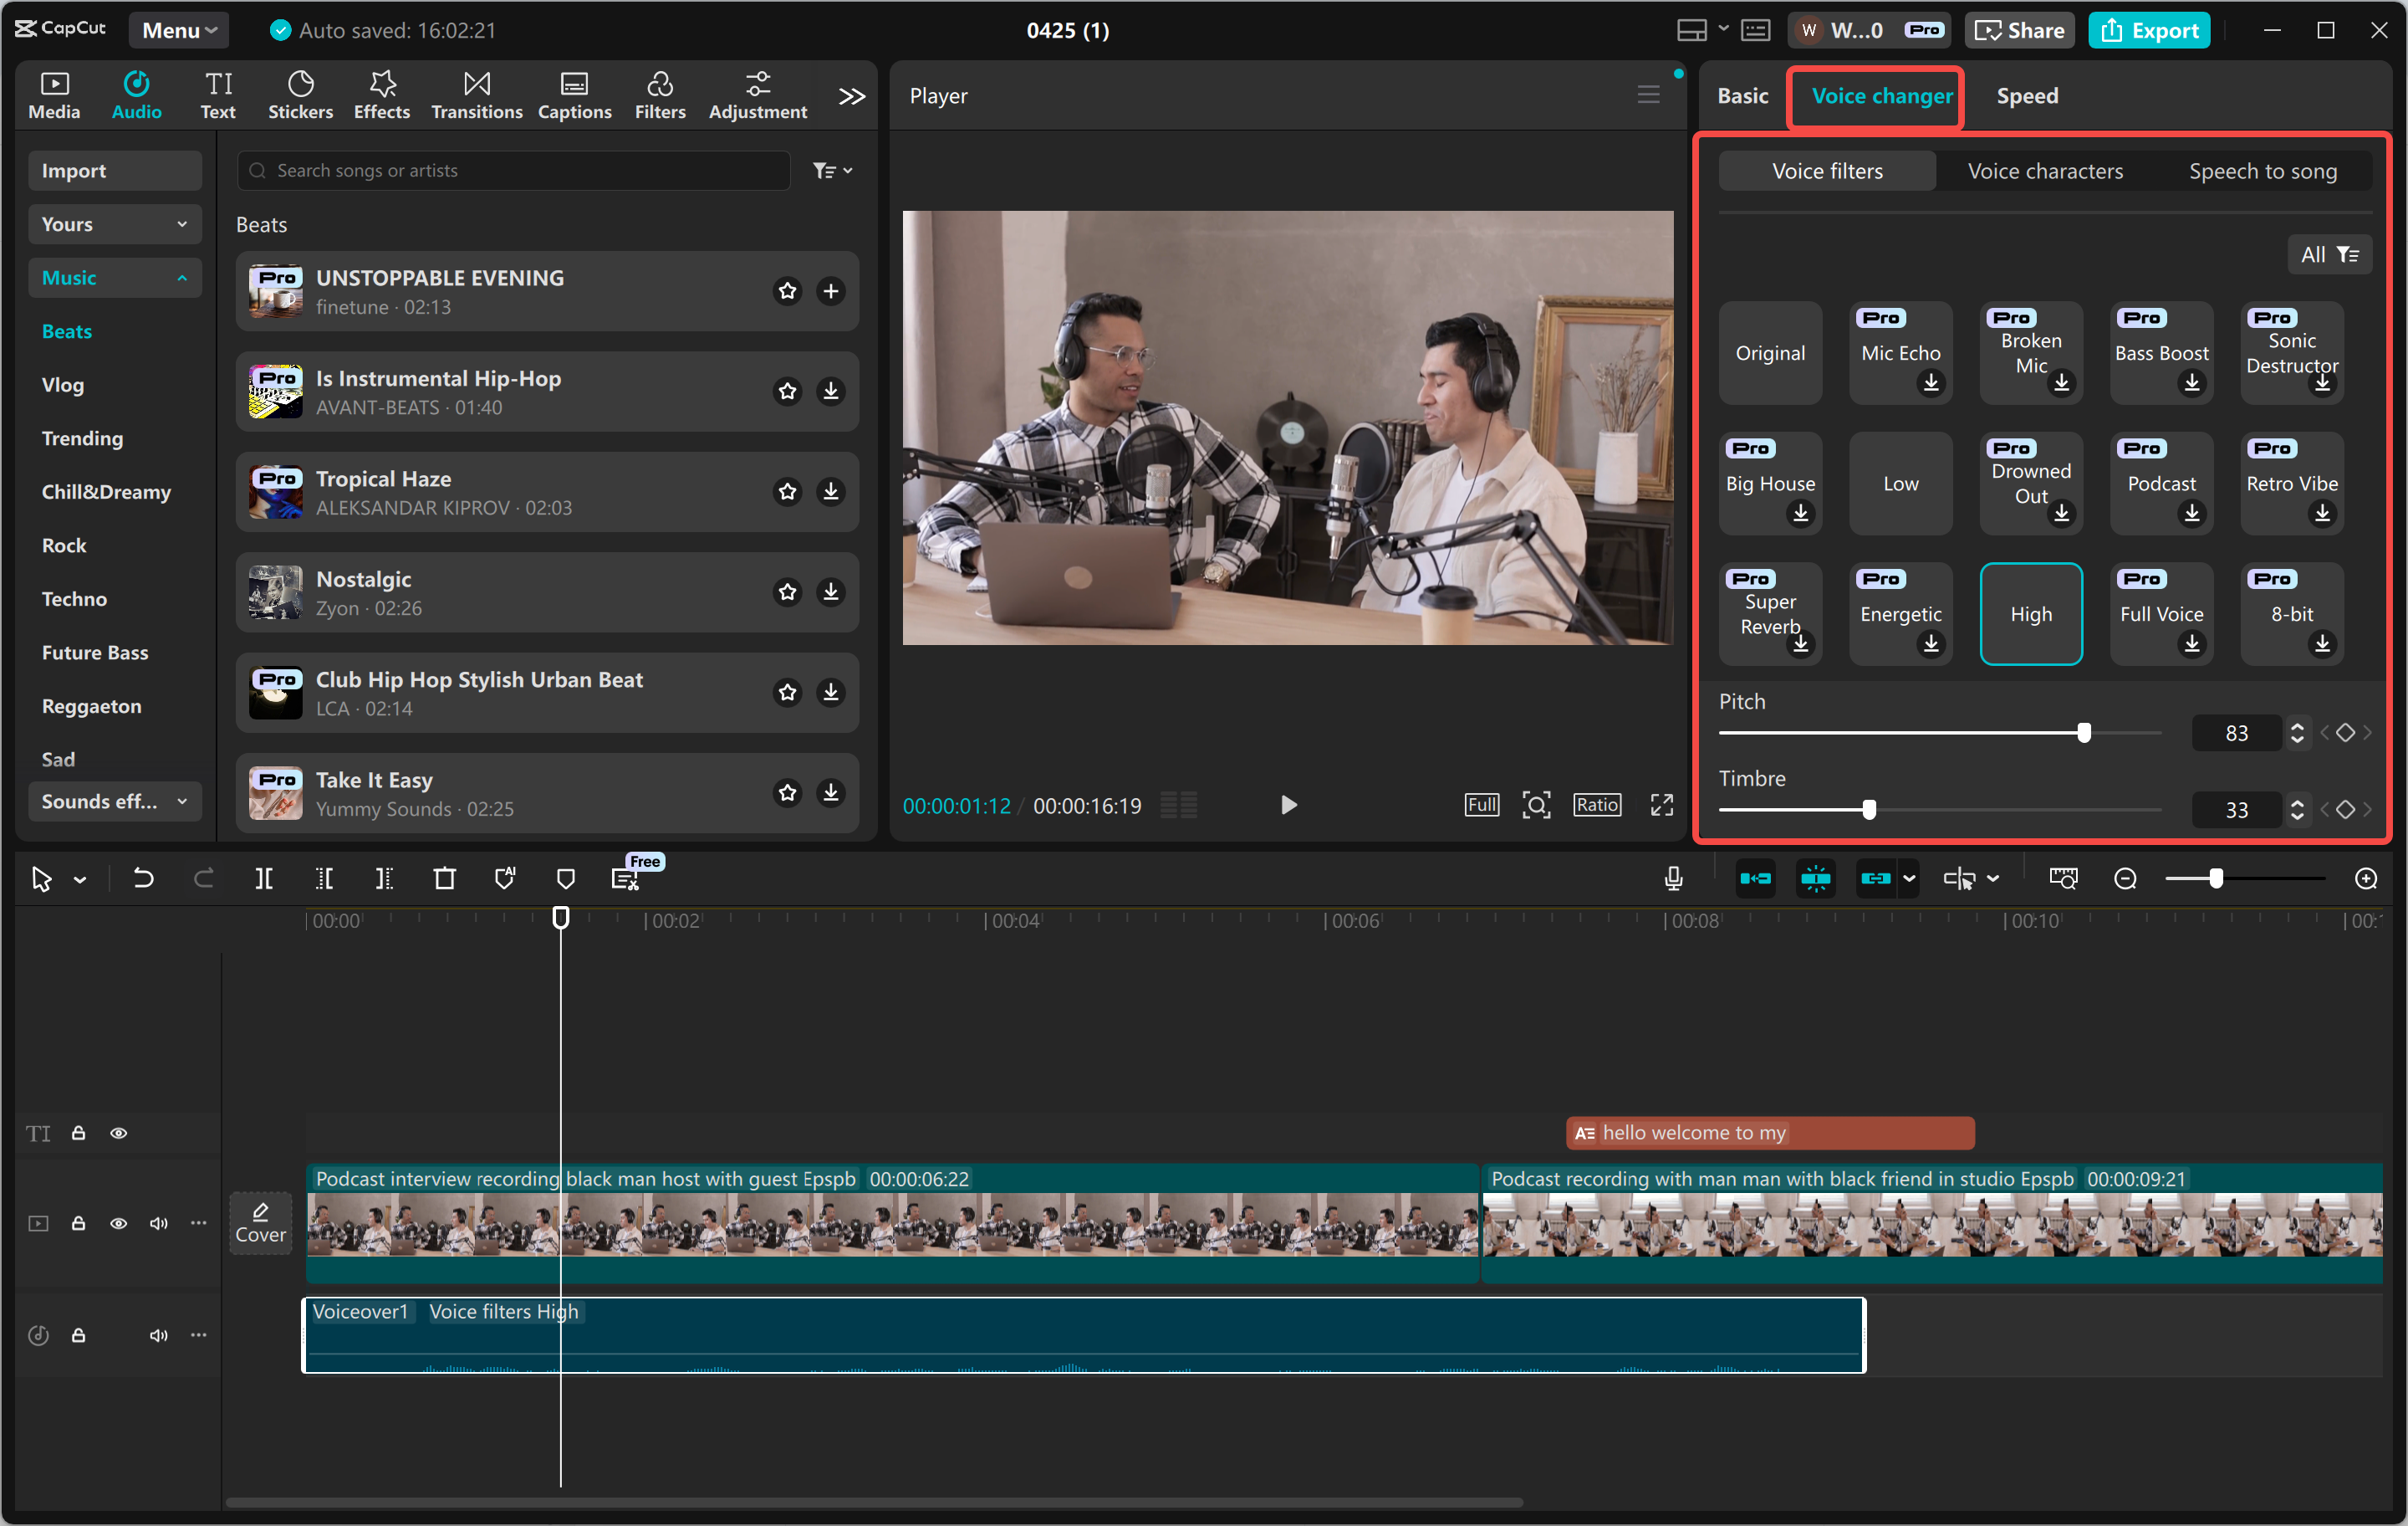Viewport: 2408px width, 1526px height.
Task: Toggle visibility of the text track
Action: pos(118,1133)
